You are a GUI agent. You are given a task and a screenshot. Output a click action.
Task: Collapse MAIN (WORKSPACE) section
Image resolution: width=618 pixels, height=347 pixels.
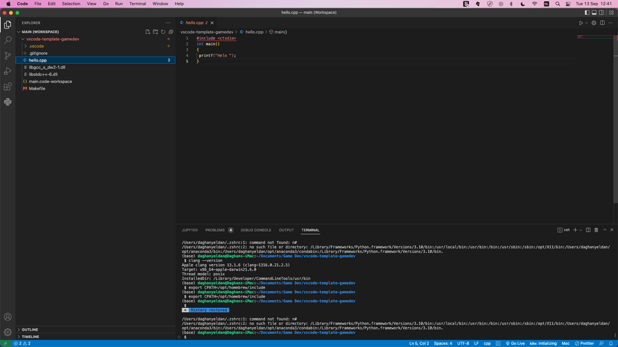pyautogui.click(x=19, y=32)
